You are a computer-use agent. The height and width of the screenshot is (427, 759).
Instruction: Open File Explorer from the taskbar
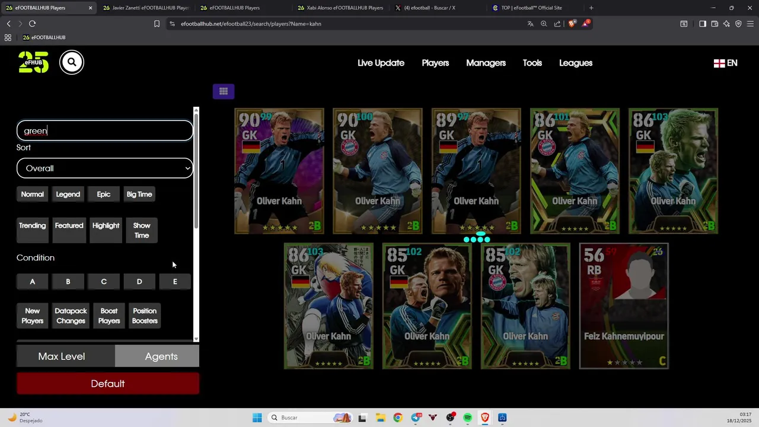(380, 418)
